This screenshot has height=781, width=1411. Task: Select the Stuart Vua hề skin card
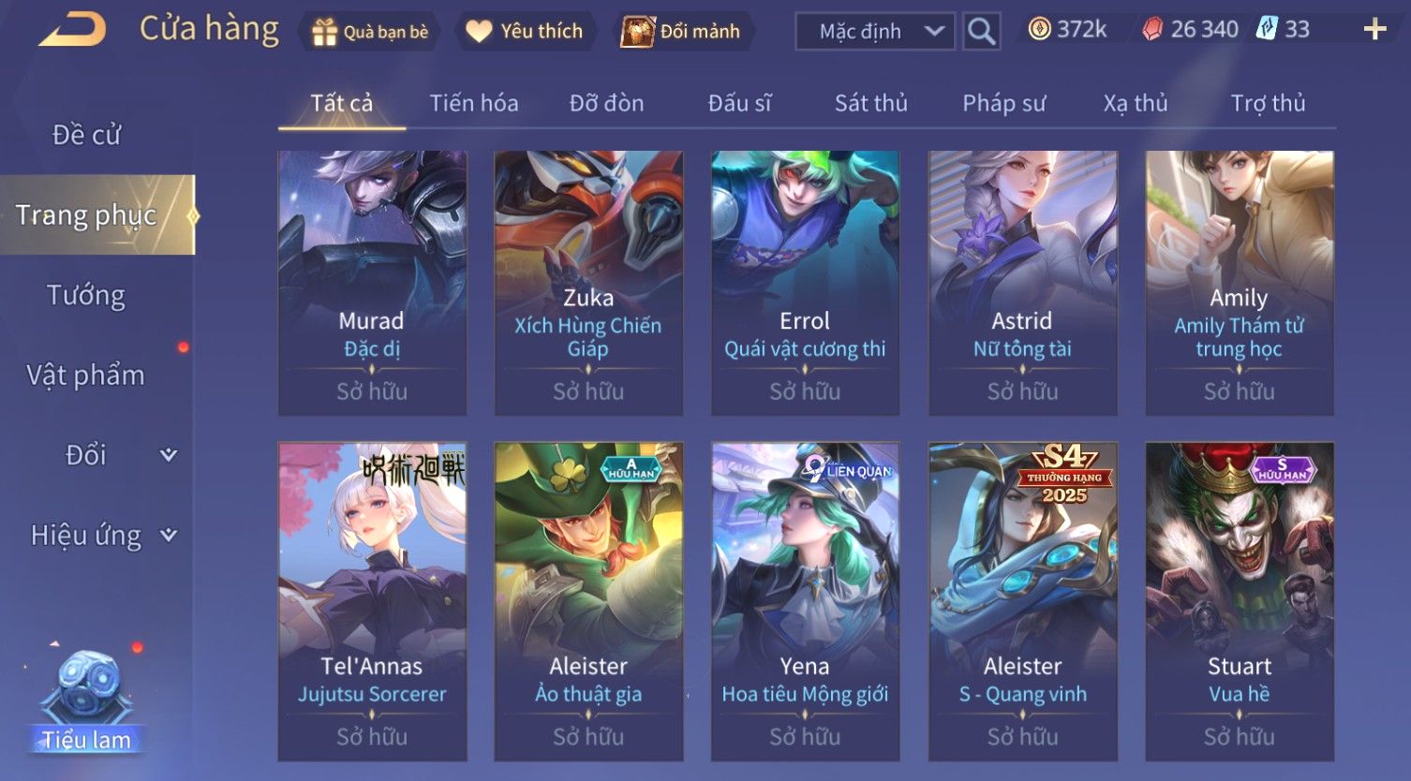1240,601
